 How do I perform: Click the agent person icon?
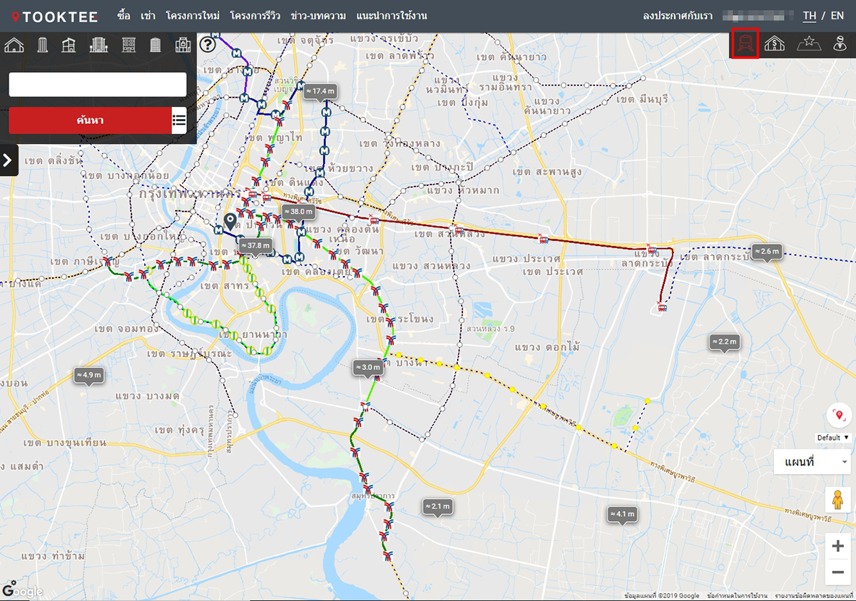[x=840, y=44]
